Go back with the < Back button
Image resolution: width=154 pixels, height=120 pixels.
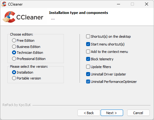pos(89,113)
